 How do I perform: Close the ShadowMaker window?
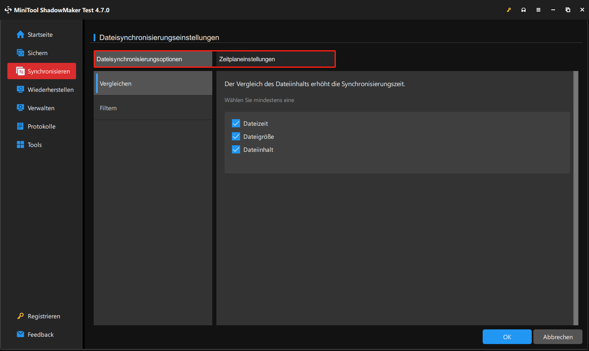(582, 10)
